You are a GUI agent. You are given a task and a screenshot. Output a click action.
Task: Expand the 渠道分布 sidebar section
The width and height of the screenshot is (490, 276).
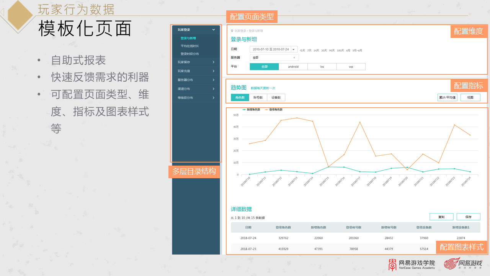(x=196, y=89)
